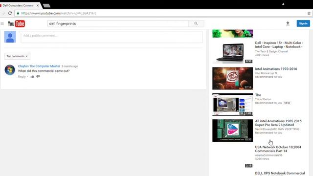Screen dimensions: 313x176
Task: Click the search magnifier button
Action: point(196,23)
